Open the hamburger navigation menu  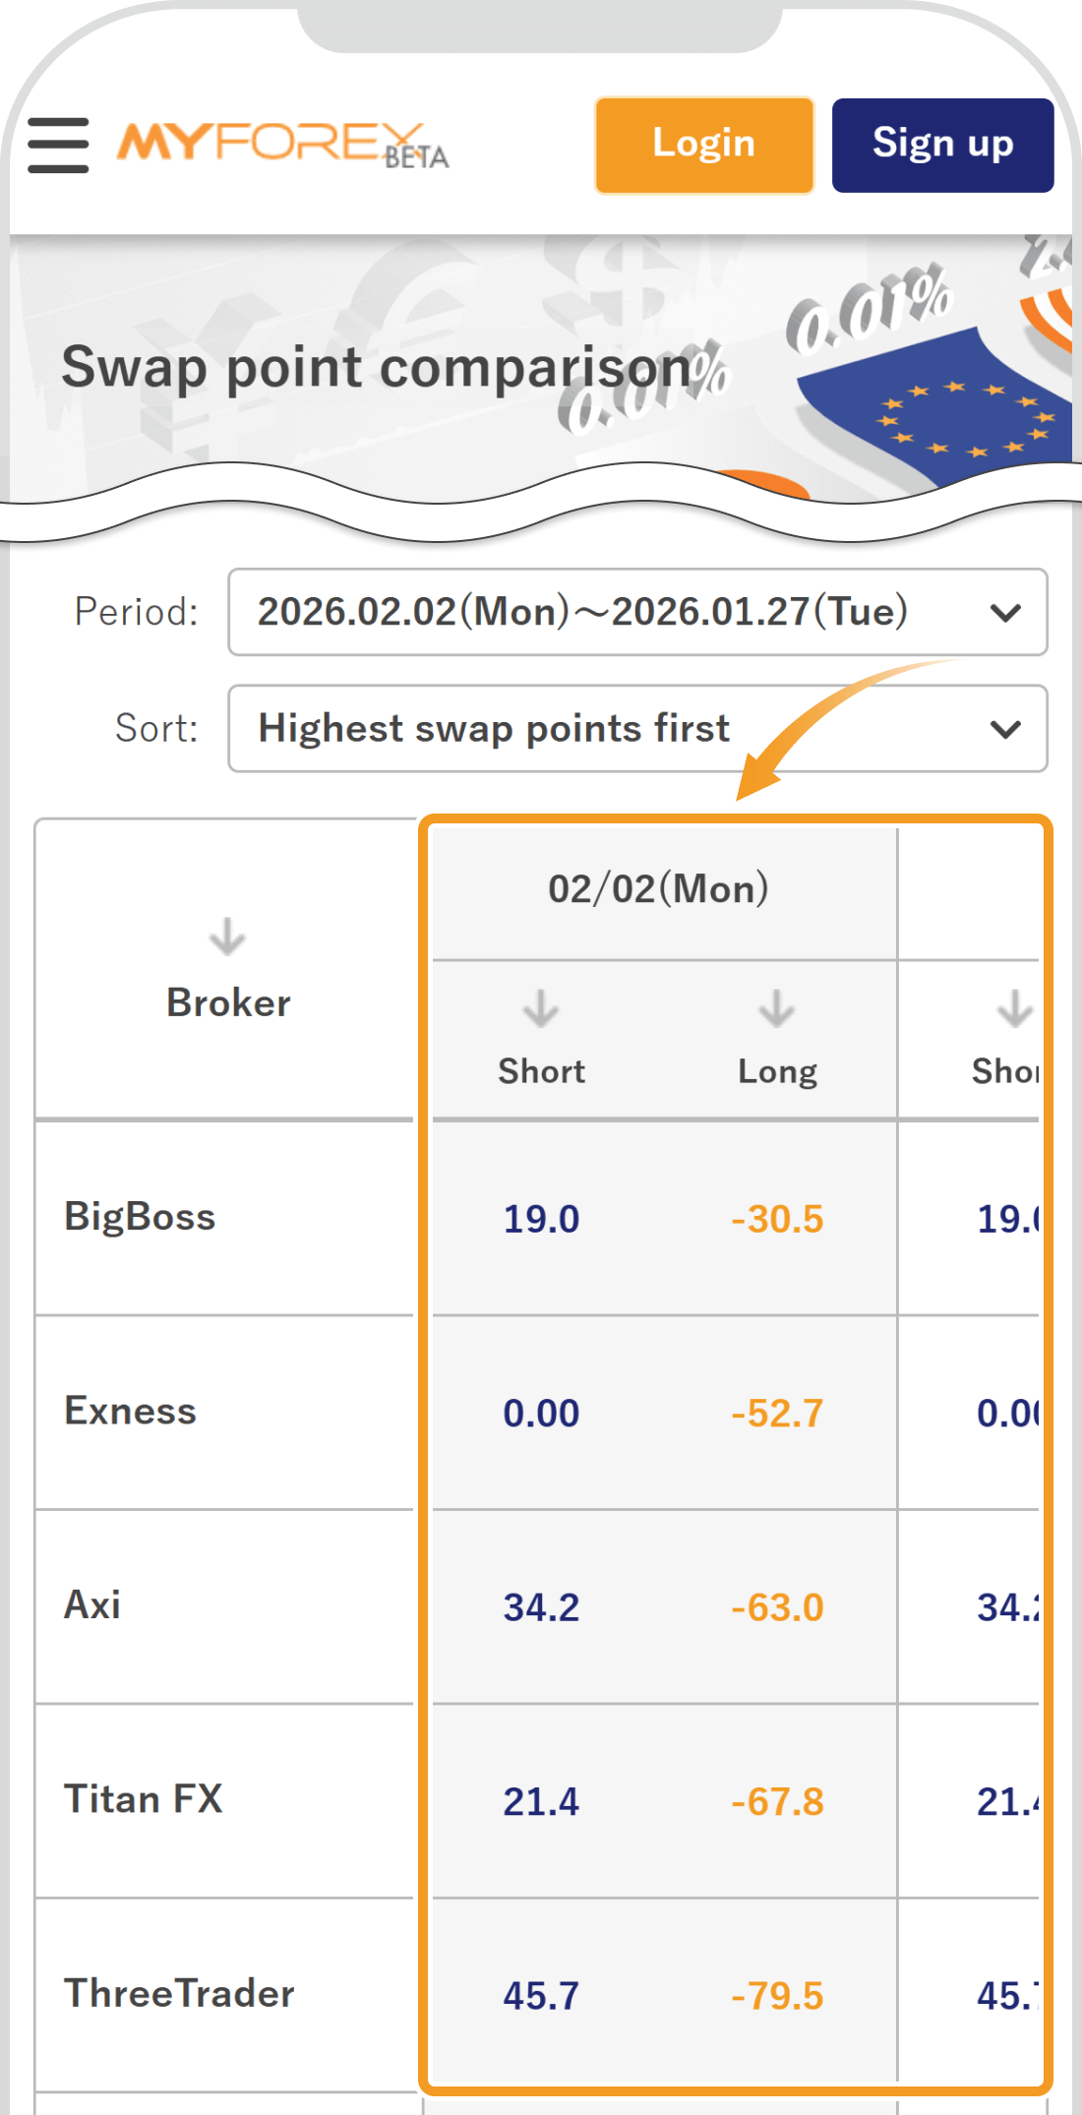pyautogui.click(x=58, y=146)
